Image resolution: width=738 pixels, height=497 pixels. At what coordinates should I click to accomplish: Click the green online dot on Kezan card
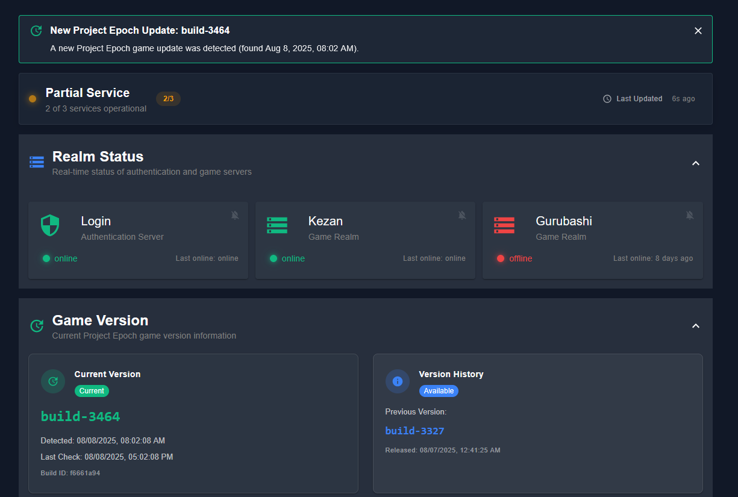[x=273, y=258]
